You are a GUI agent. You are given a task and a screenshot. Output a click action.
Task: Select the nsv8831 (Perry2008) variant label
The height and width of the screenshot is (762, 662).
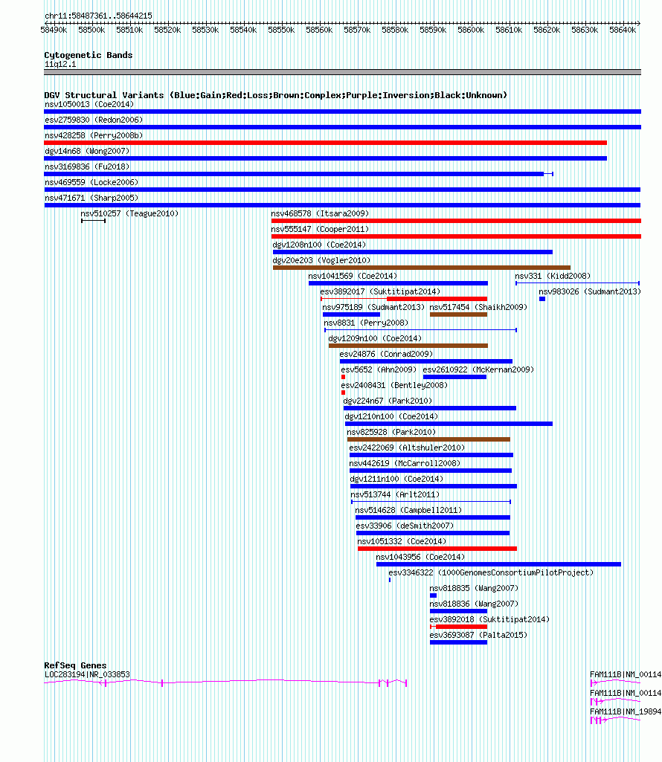click(x=366, y=322)
